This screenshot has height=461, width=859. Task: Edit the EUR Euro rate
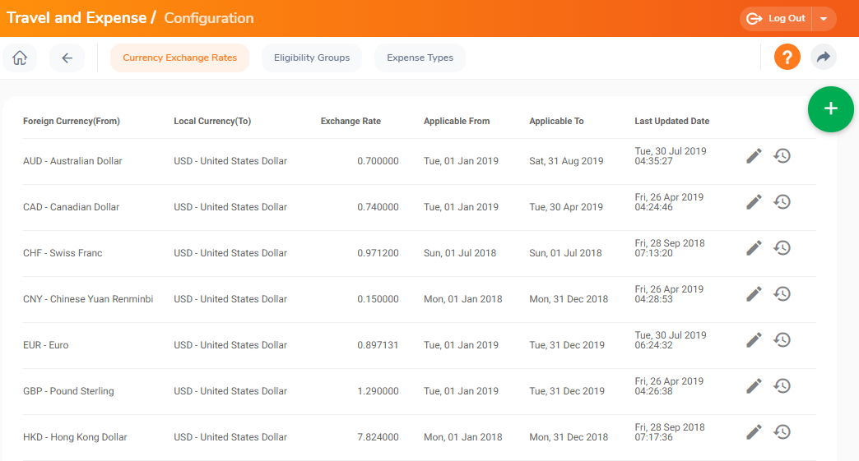754,339
